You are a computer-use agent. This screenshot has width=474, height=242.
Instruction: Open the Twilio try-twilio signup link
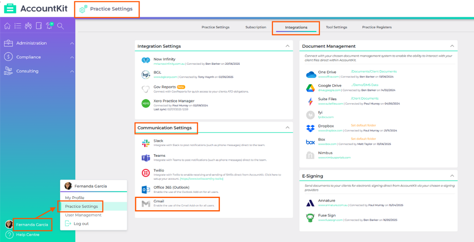click(202, 179)
